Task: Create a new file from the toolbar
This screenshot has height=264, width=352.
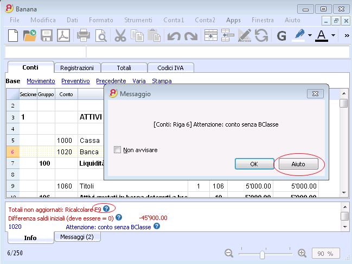Action: coord(13,35)
